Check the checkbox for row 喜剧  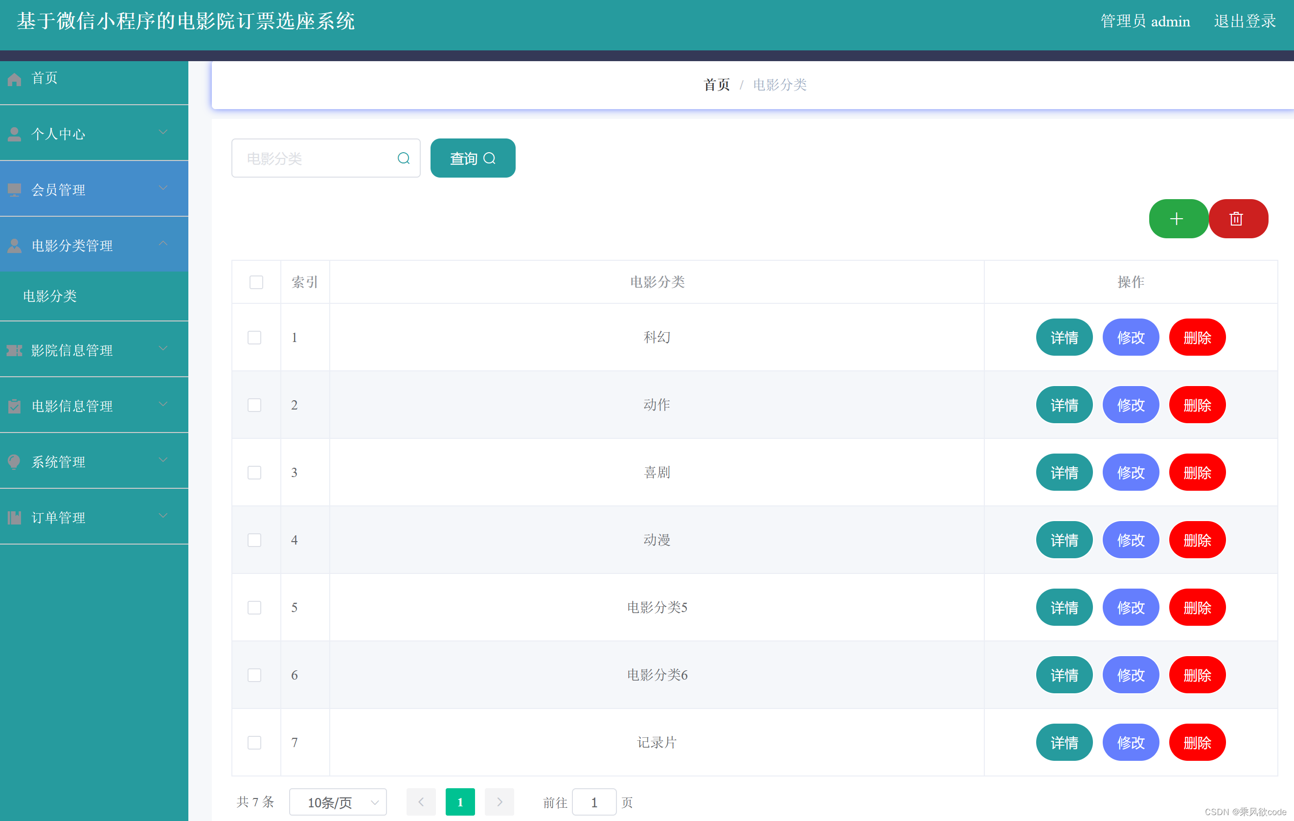pyautogui.click(x=254, y=473)
